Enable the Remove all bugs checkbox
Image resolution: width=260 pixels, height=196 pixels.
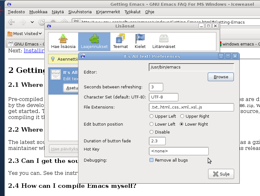(152, 160)
